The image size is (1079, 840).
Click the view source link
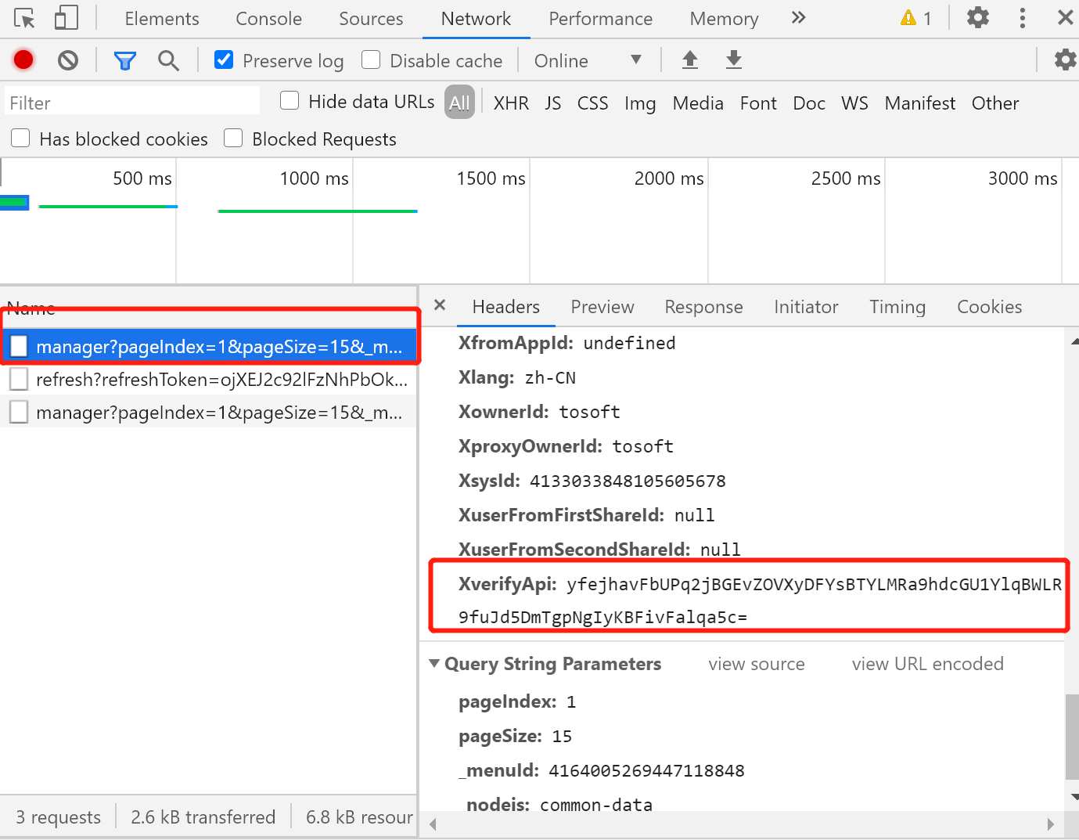click(x=757, y=664)
